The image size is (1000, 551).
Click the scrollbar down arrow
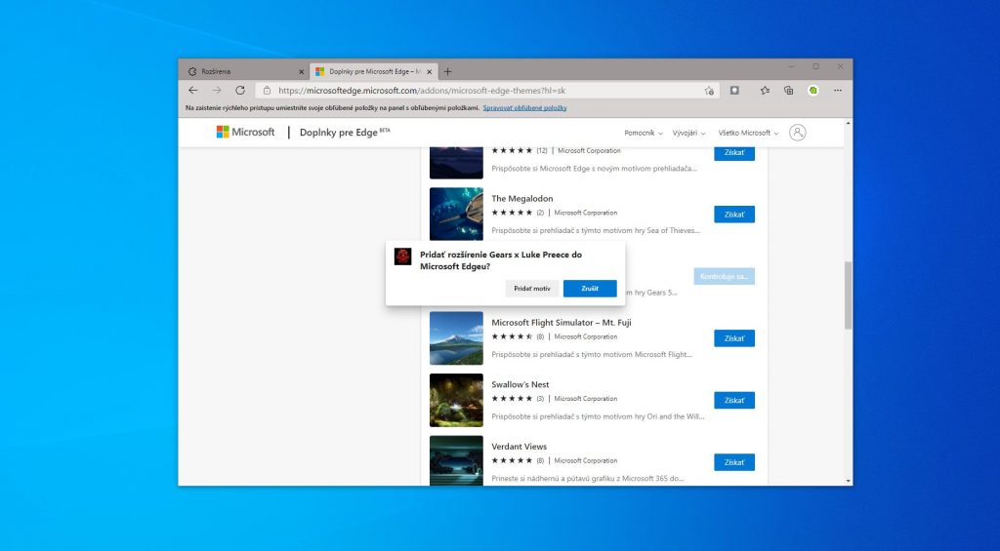coord(849,481)
